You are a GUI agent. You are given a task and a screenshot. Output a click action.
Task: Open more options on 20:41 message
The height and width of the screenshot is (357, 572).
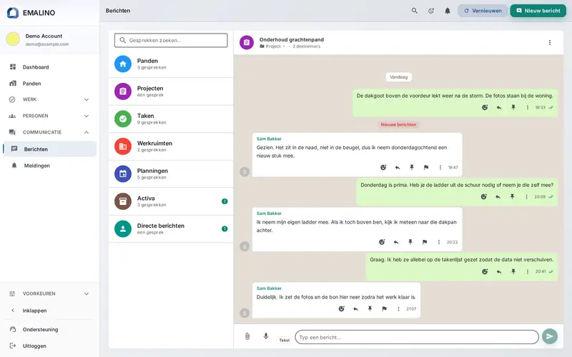click(x=528, y=272)
